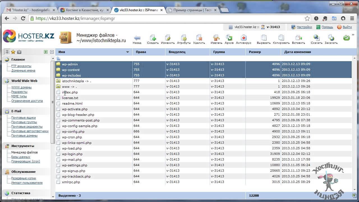This screenshot has height=202, width=359.
Task: Expand all sidebar sections with plus icon
Action: click(x=46, y=52)
